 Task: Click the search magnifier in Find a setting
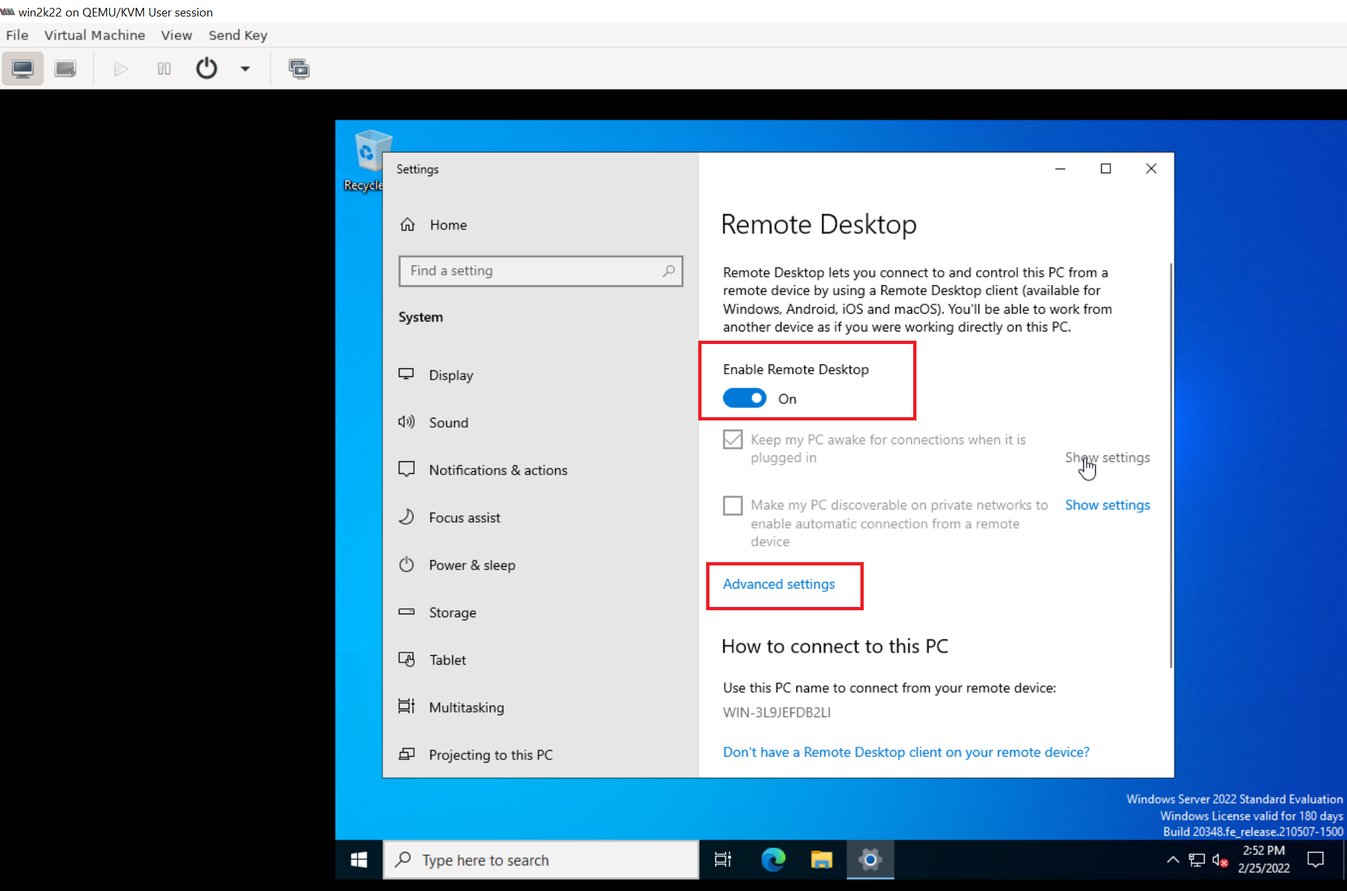[669, 271]
